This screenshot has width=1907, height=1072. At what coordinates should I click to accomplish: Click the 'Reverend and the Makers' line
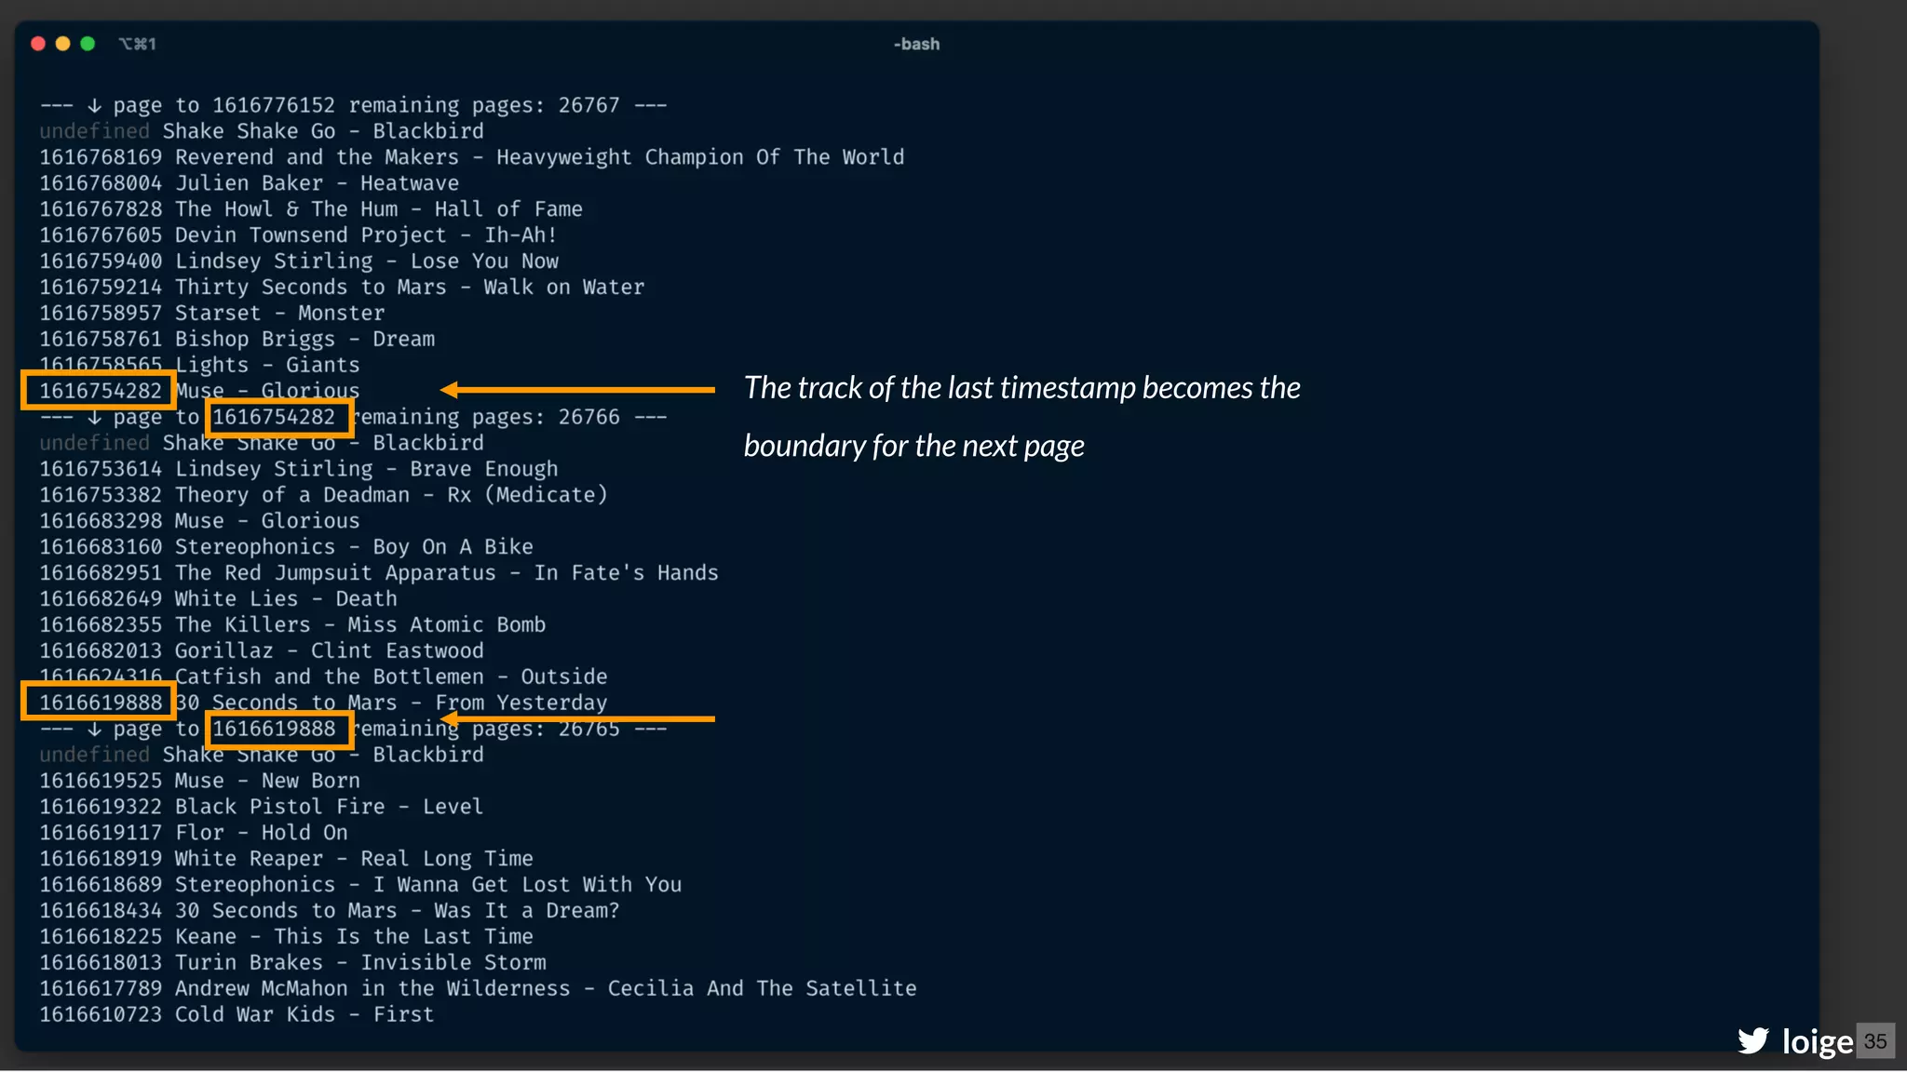coord(471,157)
